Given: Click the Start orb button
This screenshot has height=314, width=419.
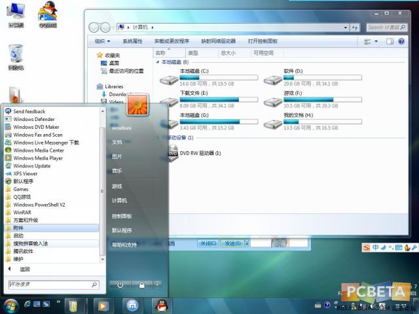Looking at the screenshot, I should (x=10, y=305).
